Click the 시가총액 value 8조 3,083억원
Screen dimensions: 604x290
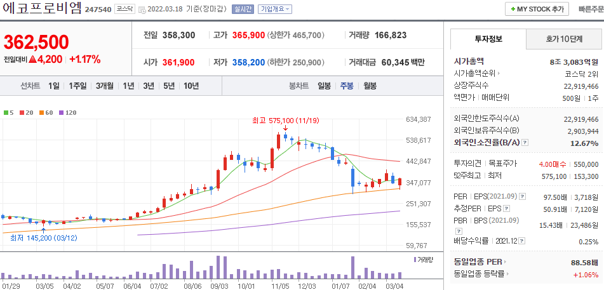coord(574,61)
